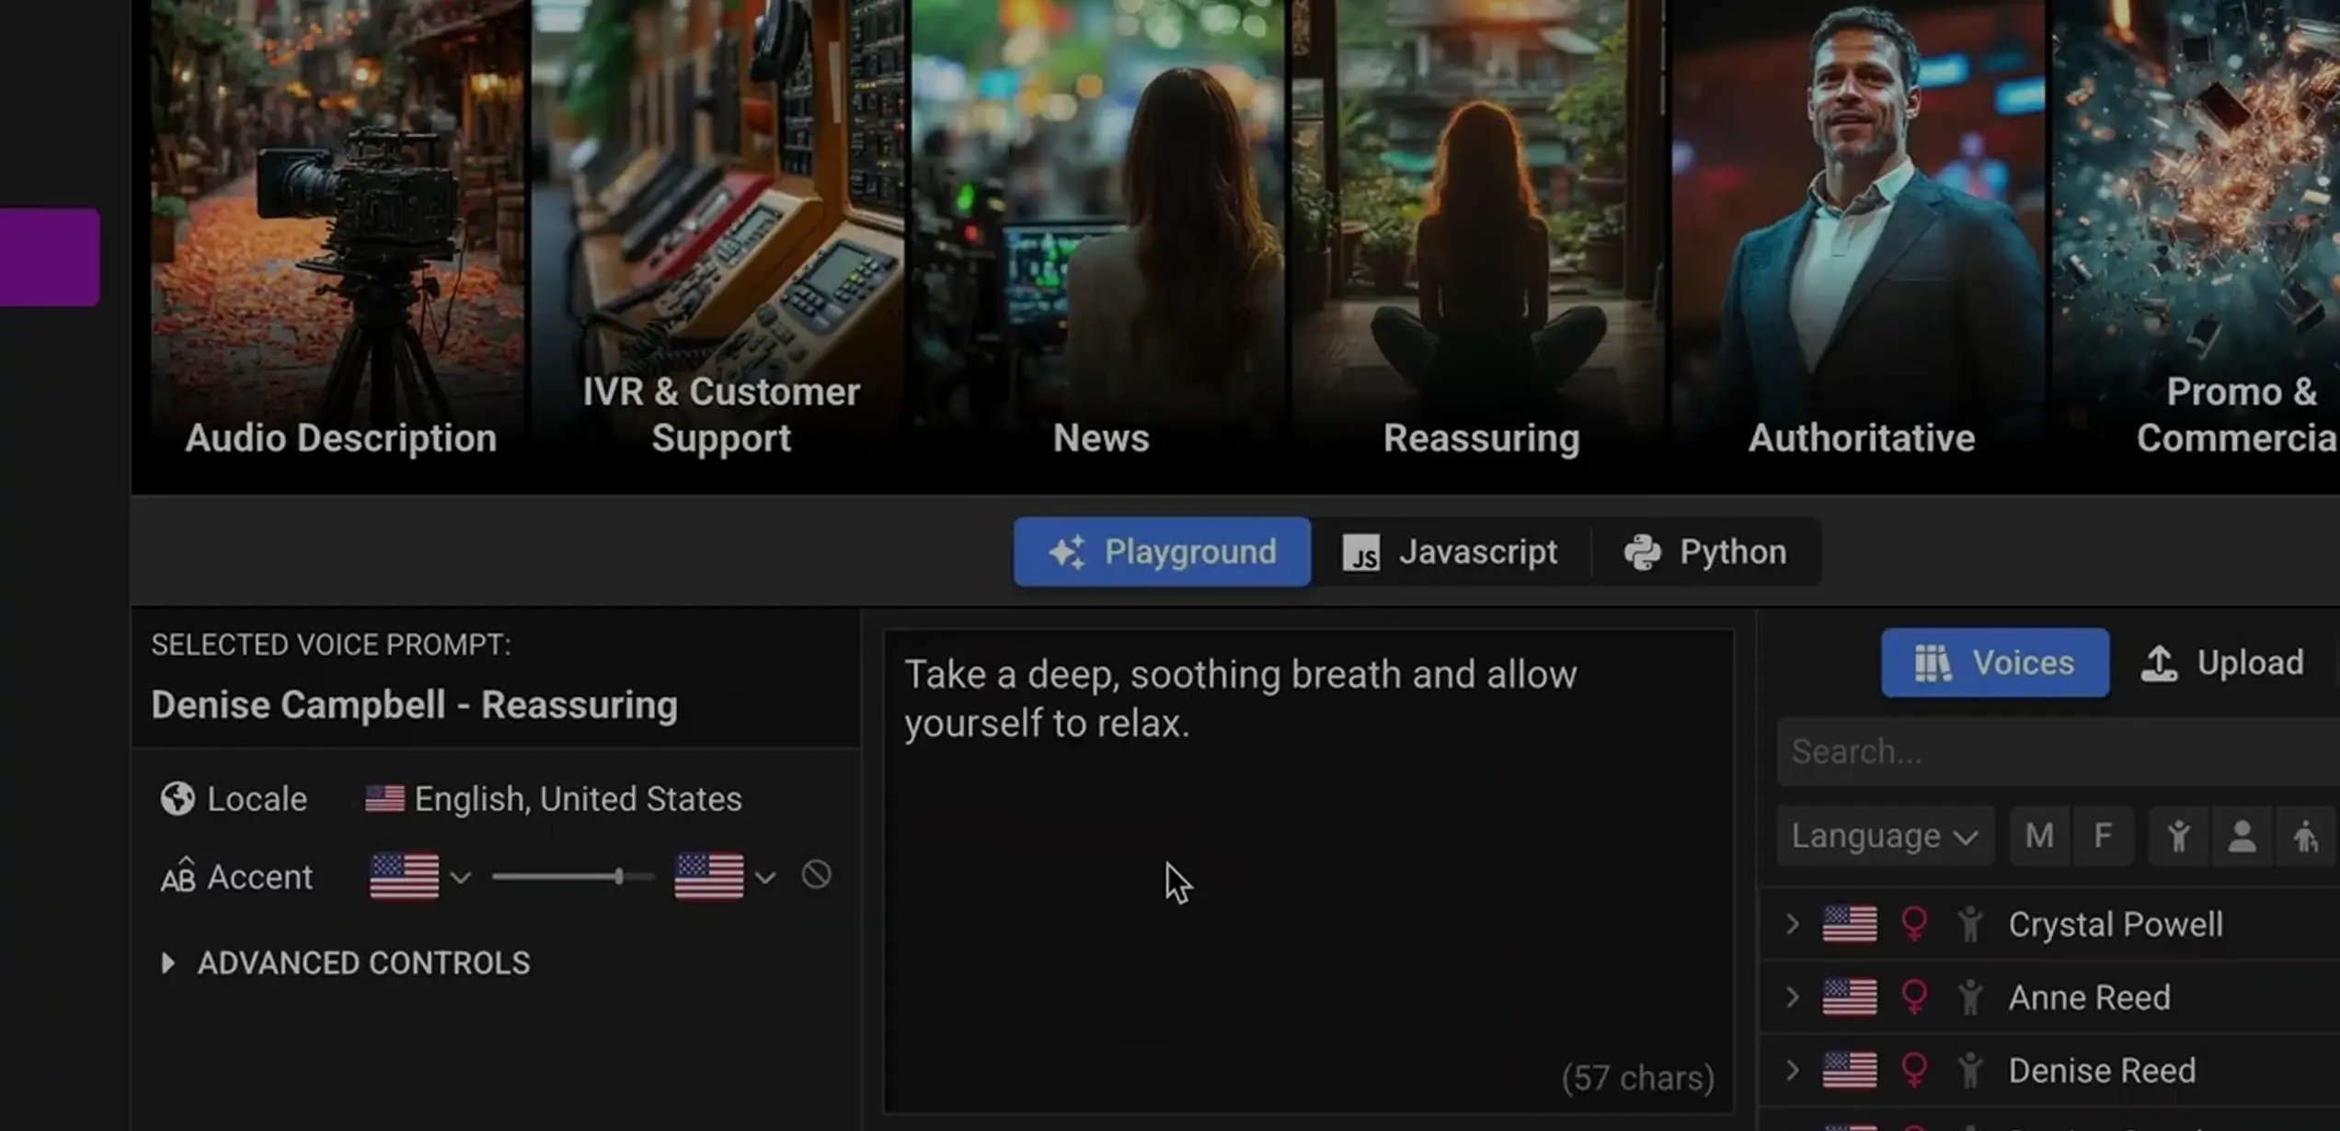The image size is (2340, 1131).
Task: Adjust the accent blend slider
Action: tap(573, 876)
